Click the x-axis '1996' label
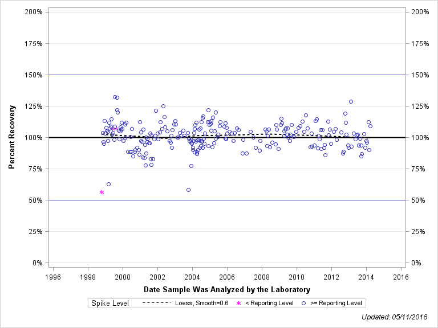Screen dimensions: 438x328 (53, 277)
